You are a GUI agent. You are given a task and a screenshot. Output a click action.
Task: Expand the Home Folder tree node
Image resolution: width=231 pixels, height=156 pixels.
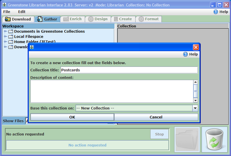[5, 42]
